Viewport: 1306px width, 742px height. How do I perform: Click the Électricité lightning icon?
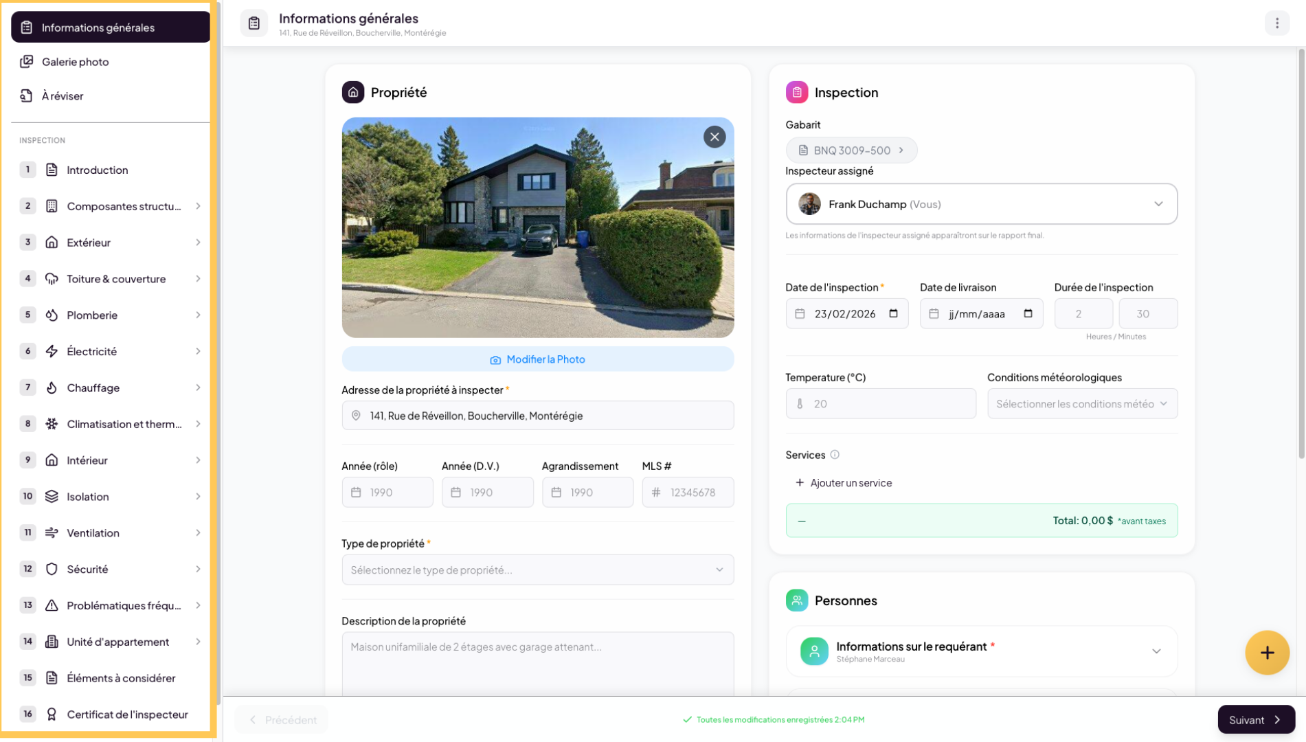[52, 352]
